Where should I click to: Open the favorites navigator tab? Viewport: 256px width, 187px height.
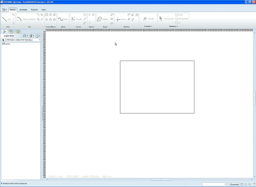point(18,31)
